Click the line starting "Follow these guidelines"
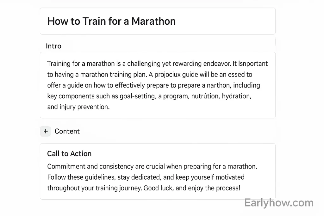This screenshot has width=324, height=216. [x=146, y=177]
